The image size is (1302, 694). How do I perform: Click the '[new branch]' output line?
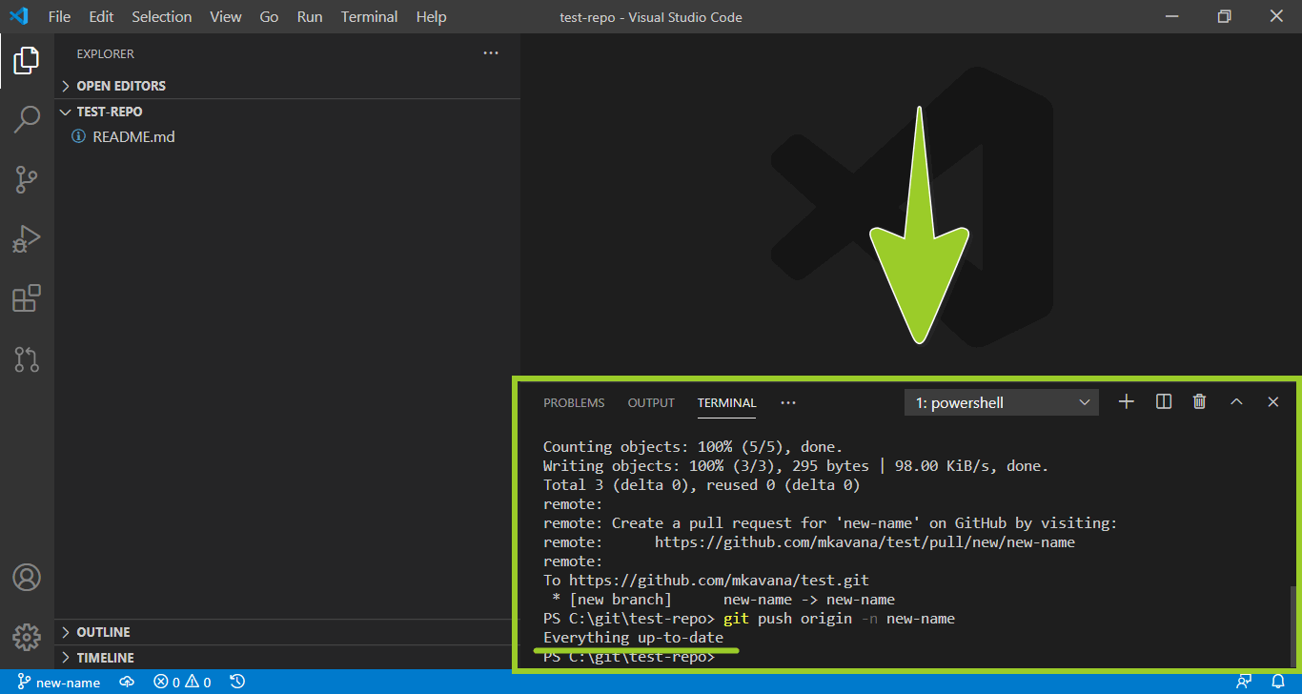tap(723, 600)
